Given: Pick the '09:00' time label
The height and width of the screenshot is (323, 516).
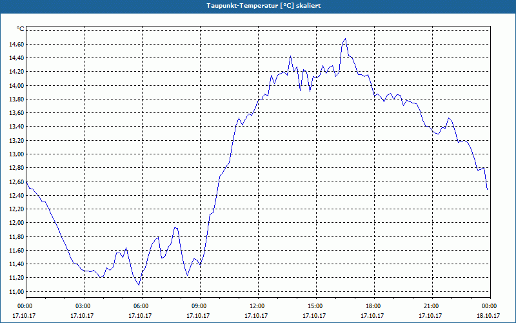Looking at the screenshot, I should click(x=201, y=306).
